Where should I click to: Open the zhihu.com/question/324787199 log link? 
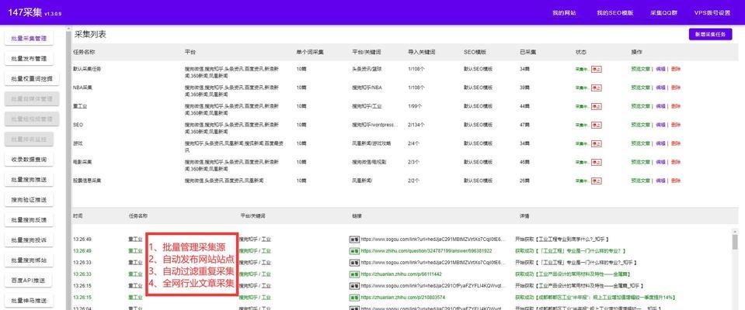click(426, 251)
